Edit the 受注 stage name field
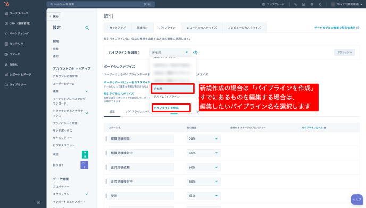This screenshot has width=366, height=208. tap(142, 196)
